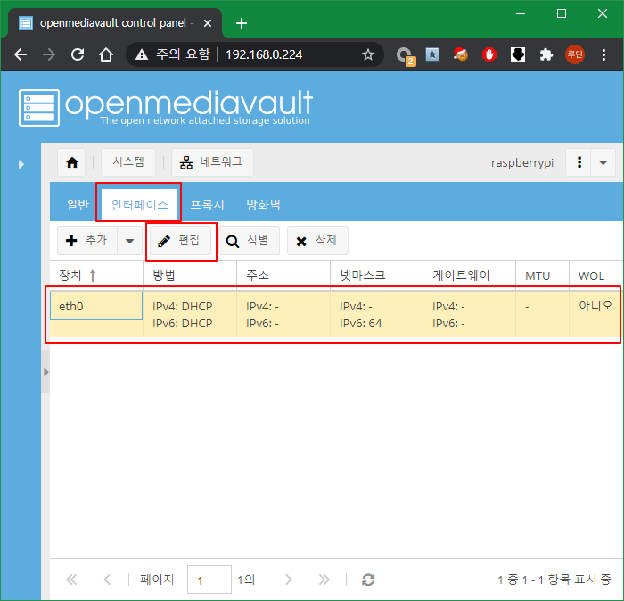Select the 인터페이스 tab
This screenshot has height=601, width=624.
139,204
